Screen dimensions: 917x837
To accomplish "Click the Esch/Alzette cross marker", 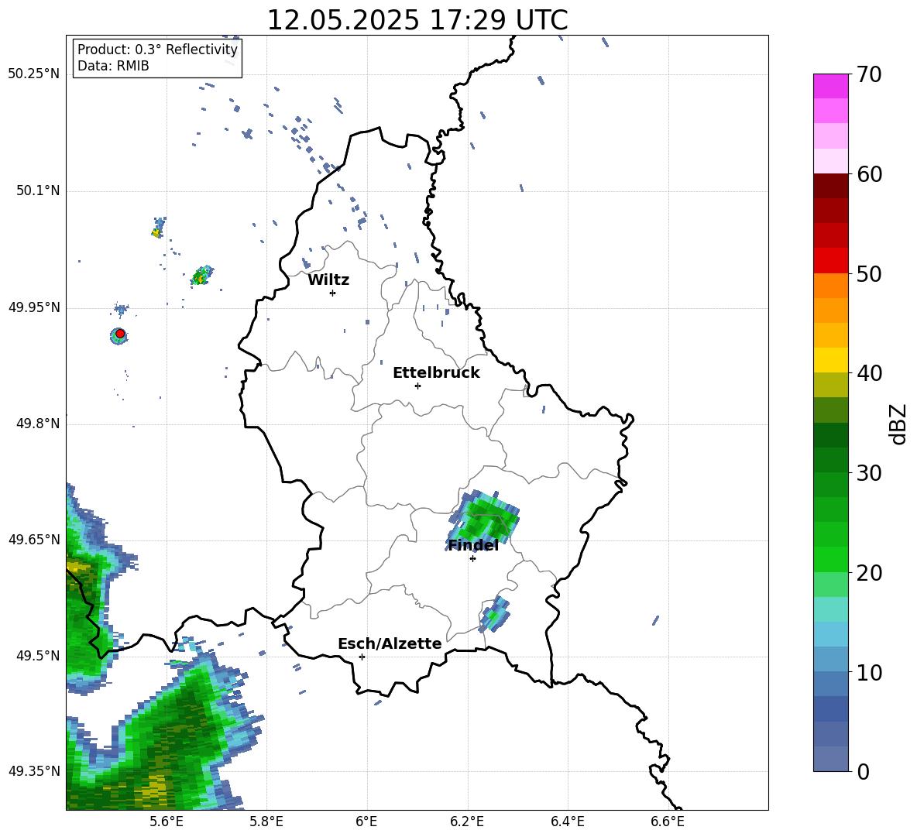I will 362,657.
